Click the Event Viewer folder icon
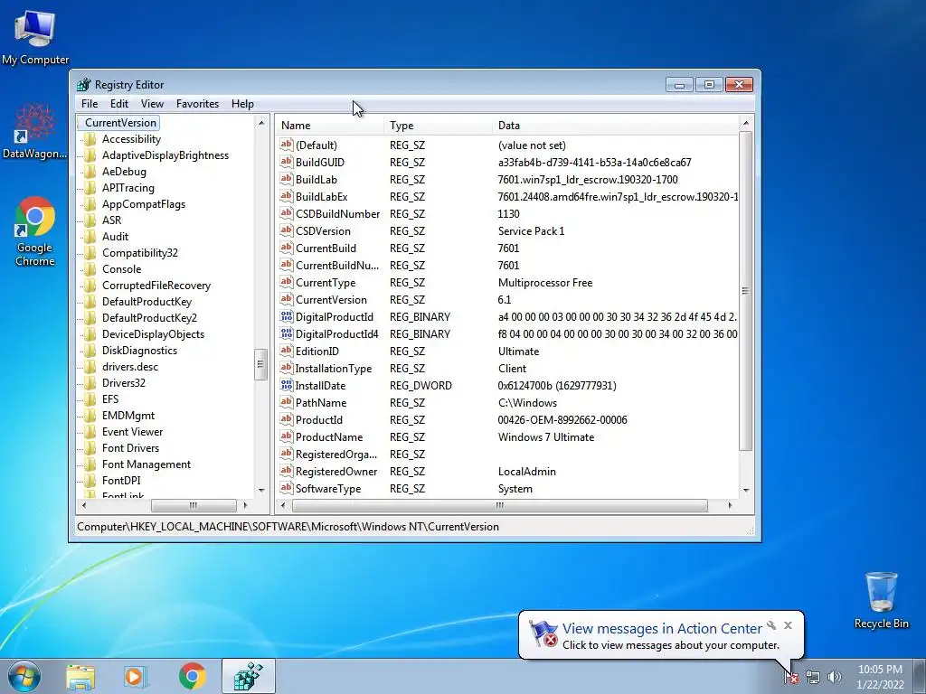Image resolution: width=926 pixels, height=694 pixels. [90, 432]
